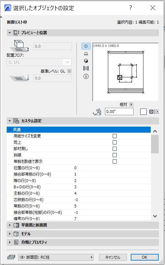The width and height of the screenshot is (165, 265).
Task: Collapse the 共通 parameter group
Action: [x=10, y=129]
